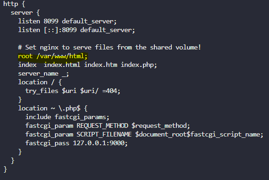Click the server block opening line
The image size is (269, 180).
(x=25, y=13)
